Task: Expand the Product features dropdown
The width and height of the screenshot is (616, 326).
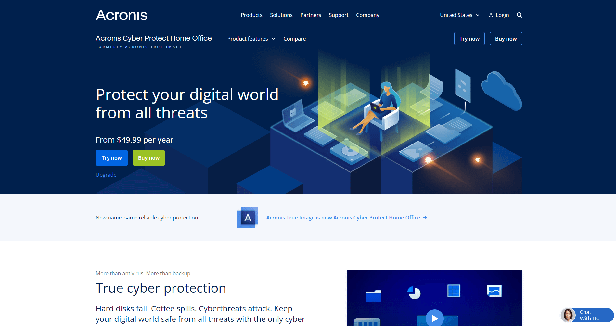Action: (251, 39)
